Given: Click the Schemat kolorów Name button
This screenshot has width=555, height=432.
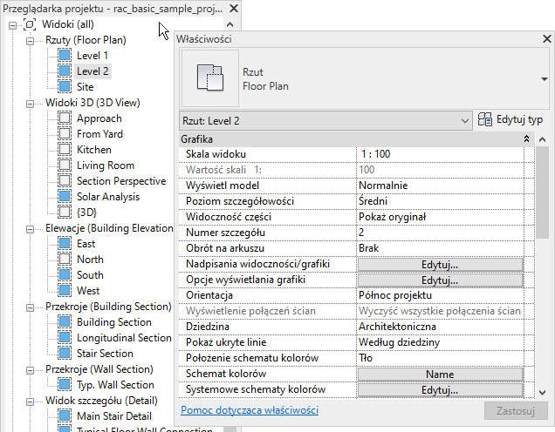Looking at the screenshot, I should click(439, 375).
